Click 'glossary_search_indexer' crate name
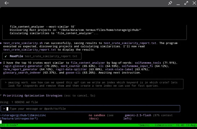Viewport: 197px width, 129px height. (x=22, y=73)
